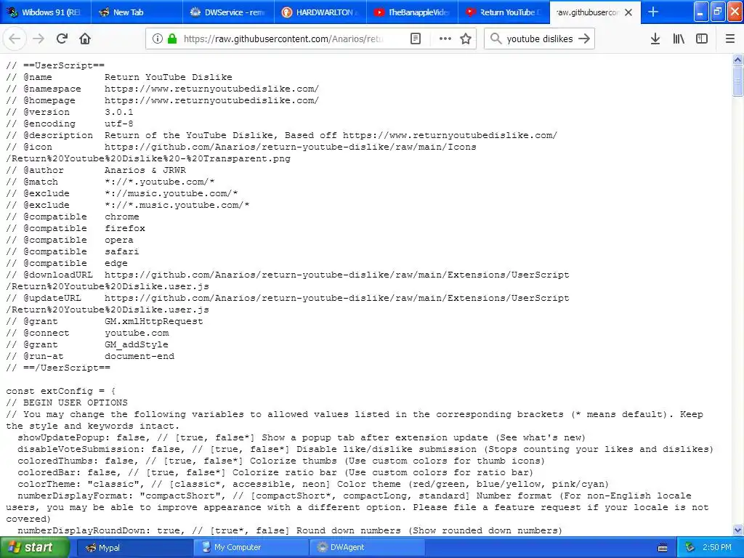744x558 pixels.
Task: Open the page actions three-dot menu
Action: 445,39
